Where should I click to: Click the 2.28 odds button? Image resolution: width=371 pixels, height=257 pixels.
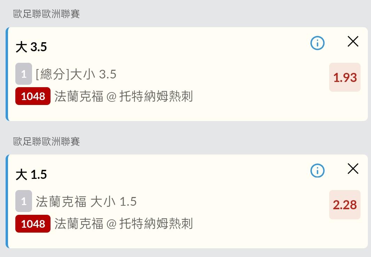point(345,205)
